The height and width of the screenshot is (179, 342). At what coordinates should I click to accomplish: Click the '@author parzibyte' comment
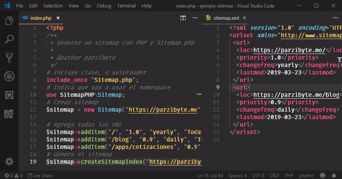(86, 58)
